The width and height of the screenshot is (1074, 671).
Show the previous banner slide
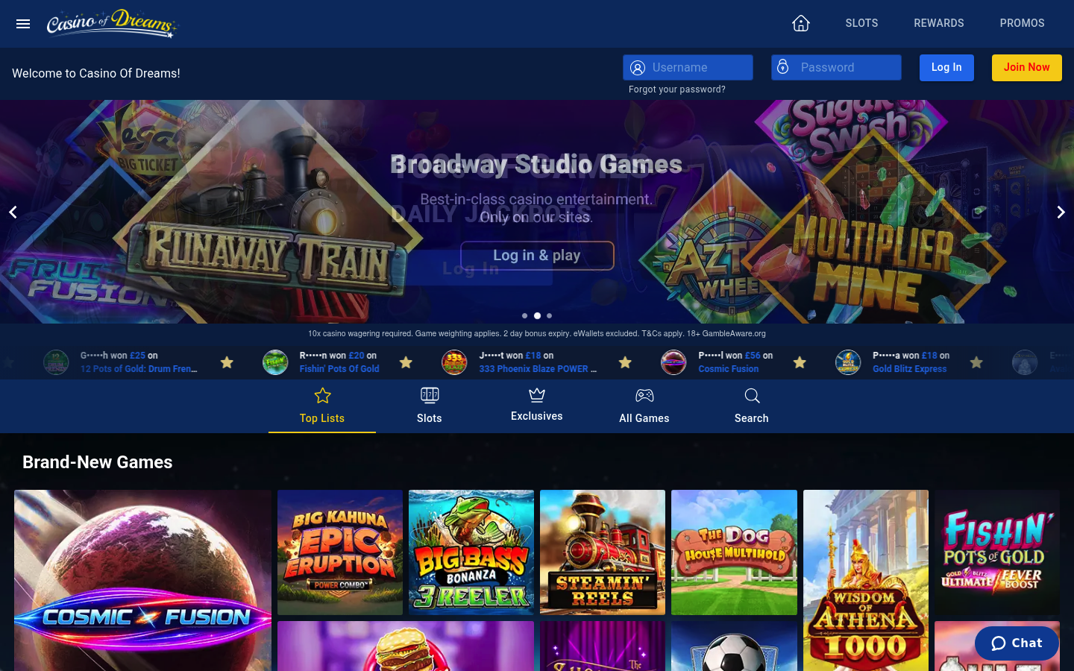(13, 212)
